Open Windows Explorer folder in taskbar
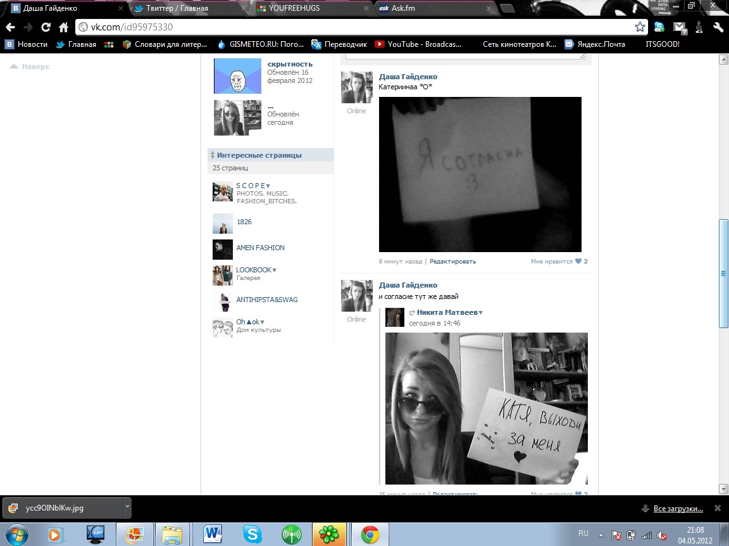The width and height of the screenshot is (729, 546). tap(172, 535)
